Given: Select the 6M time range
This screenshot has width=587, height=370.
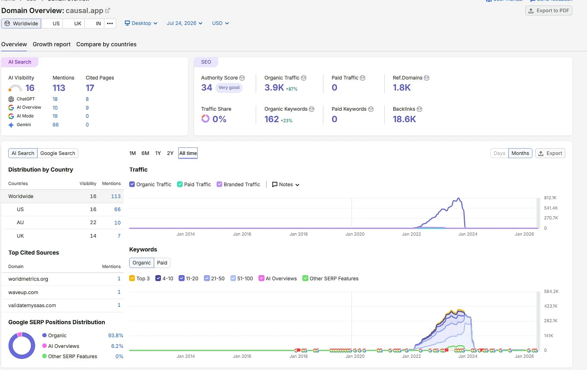Looking at the screenshot, I should tap(145, 153).
